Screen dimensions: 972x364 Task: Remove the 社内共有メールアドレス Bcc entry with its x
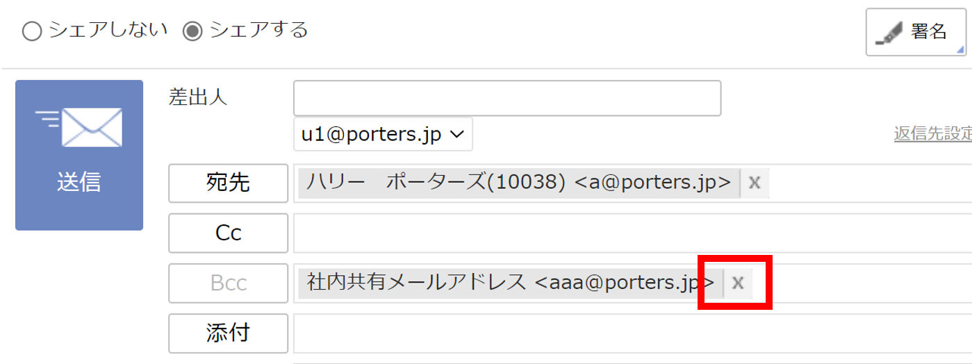738,283
